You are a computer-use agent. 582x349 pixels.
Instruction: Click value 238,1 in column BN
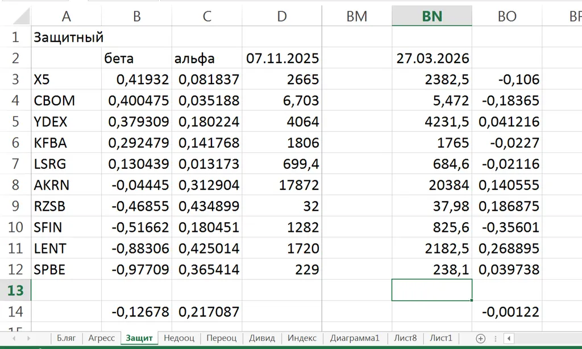[x=432, y=269]
